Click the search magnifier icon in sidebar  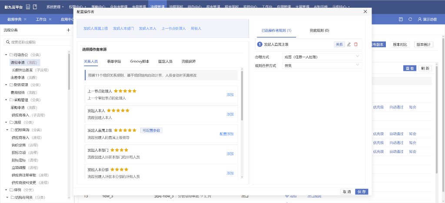[x=8, y=42]
